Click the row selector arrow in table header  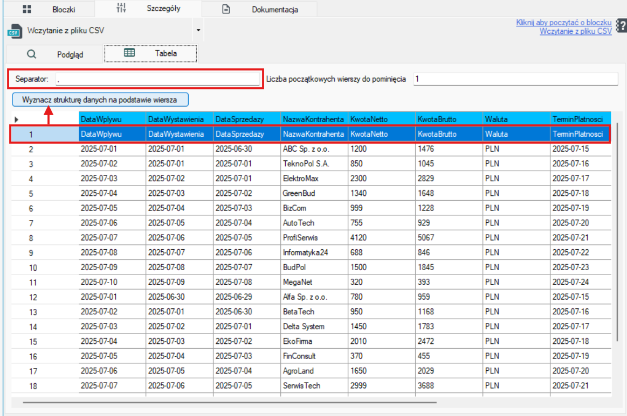16,119
